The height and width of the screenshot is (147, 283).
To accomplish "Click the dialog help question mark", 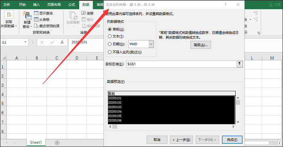I will click(226, 5).
